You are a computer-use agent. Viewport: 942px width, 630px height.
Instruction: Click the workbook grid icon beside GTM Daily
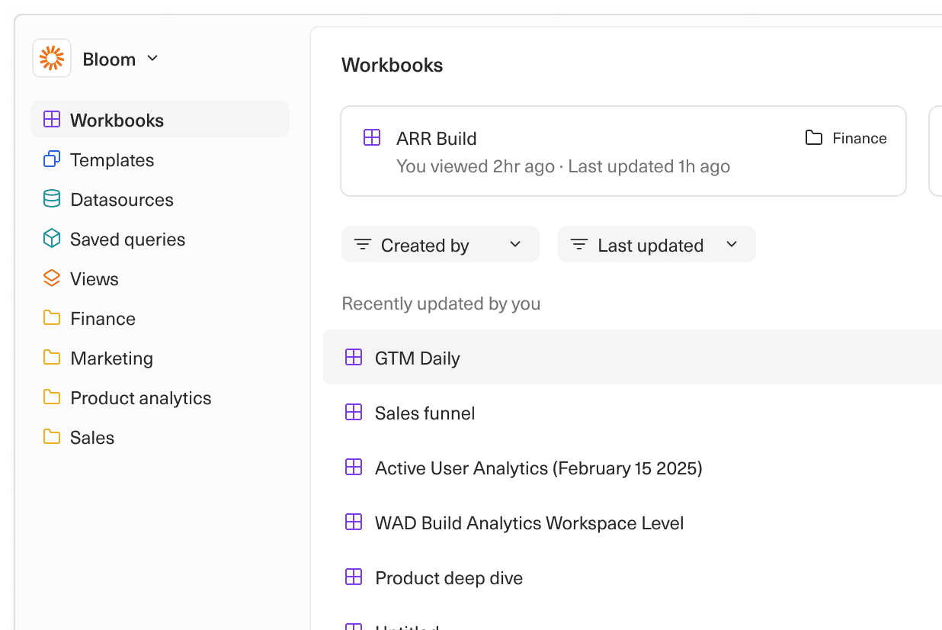point(354,357)
